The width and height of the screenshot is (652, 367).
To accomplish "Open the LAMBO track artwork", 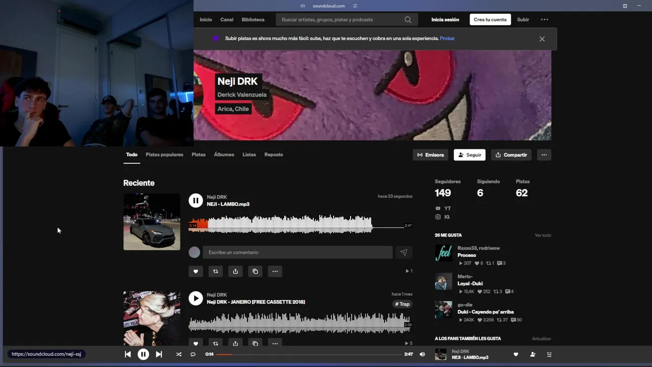I will point(152,222).
